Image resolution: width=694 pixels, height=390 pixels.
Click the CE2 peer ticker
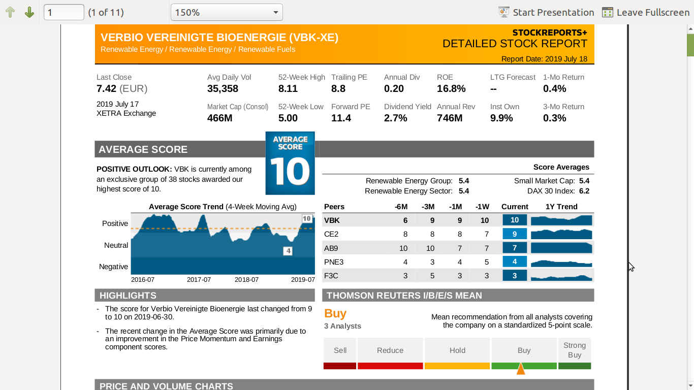[331, 234]
